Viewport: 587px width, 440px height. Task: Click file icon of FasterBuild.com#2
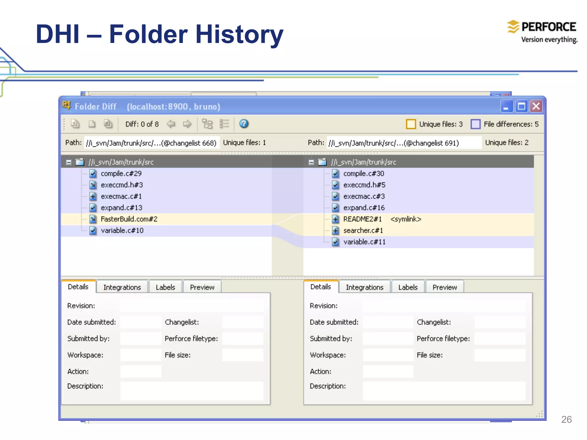click(x=93, y=219)
